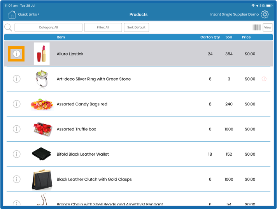The height and width of the screenshot is (209, 277).
Task: Open the Sort: Default dropdown
Action: tap(137, 27)
